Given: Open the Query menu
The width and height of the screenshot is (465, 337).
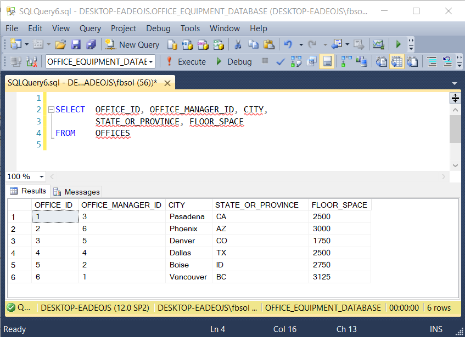Looking at the screenshot, I should [90, 28].
